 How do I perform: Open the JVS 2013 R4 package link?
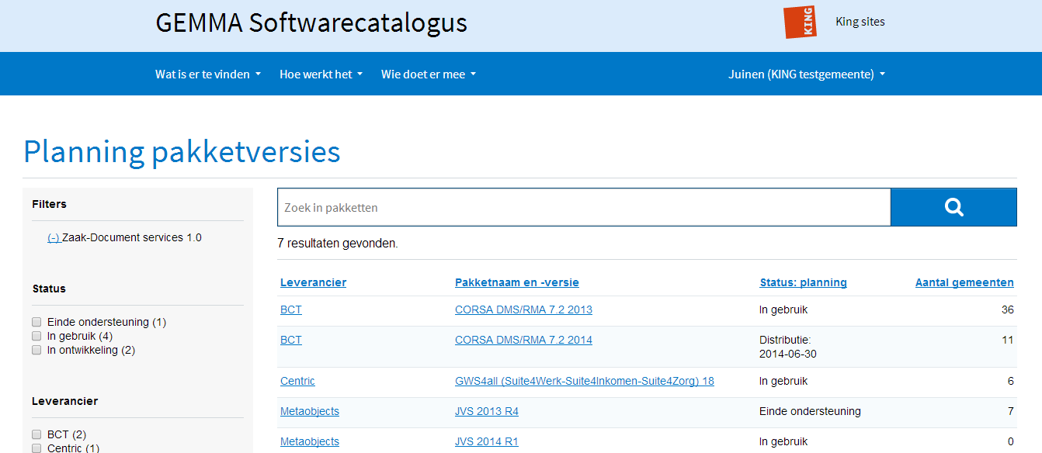(x=487, y=411)
